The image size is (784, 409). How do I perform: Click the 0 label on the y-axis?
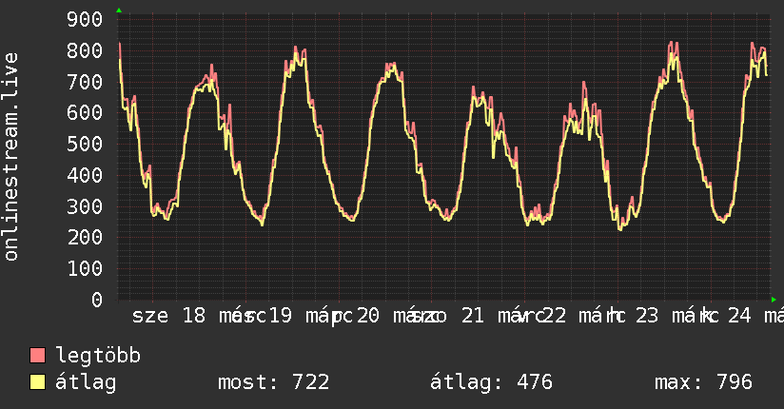(x=96, y=300)
